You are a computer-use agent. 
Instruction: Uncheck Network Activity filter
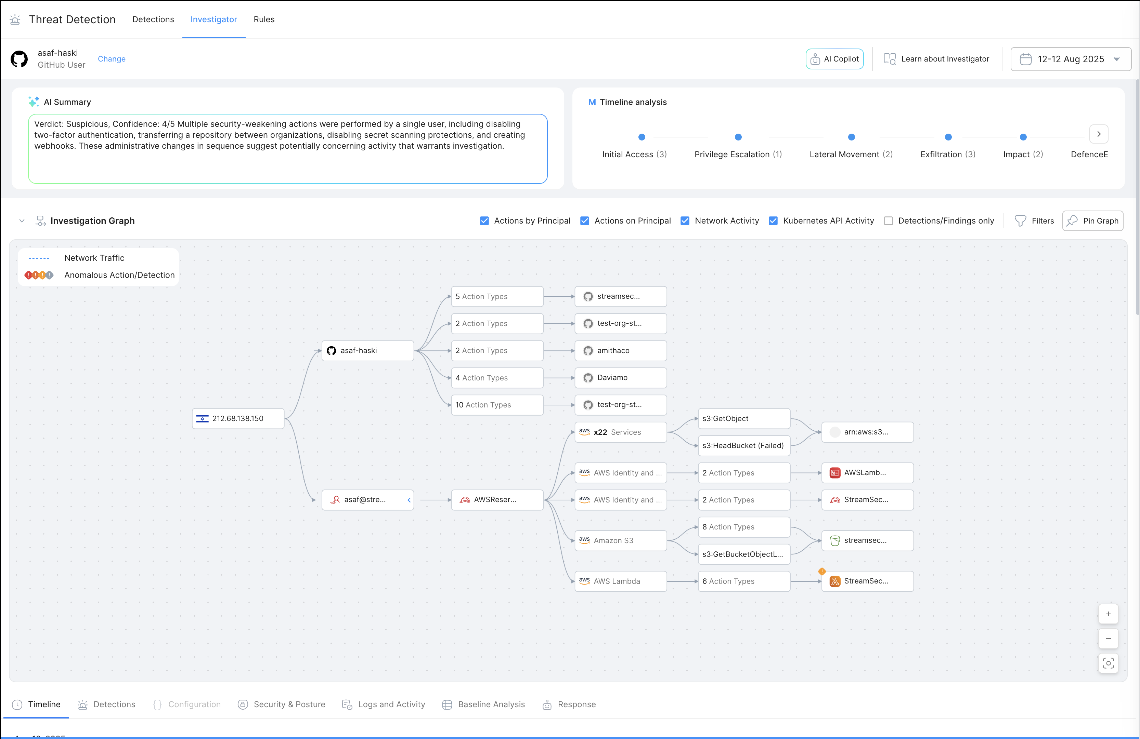point(685,221)
